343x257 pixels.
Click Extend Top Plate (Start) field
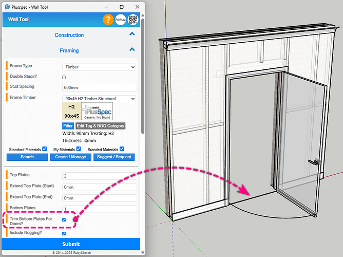click(x=100, y=187)
